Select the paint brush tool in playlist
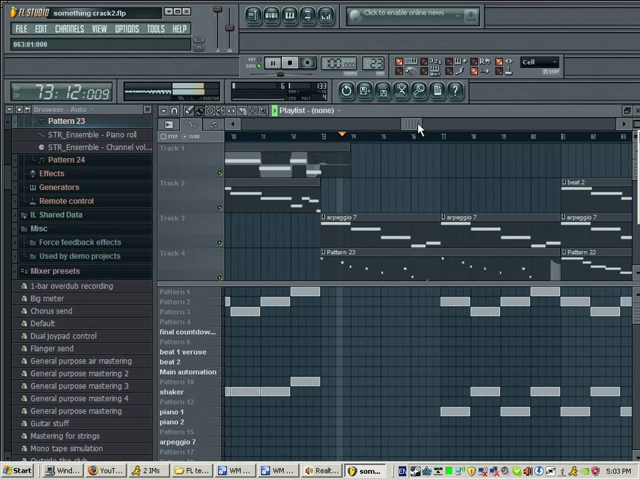Viewport: 640px width, 480px height. coord(199,111)
